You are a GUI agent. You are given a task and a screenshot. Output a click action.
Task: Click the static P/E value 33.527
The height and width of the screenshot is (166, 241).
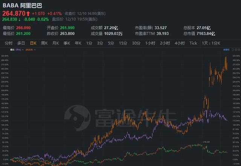[161, 28]
